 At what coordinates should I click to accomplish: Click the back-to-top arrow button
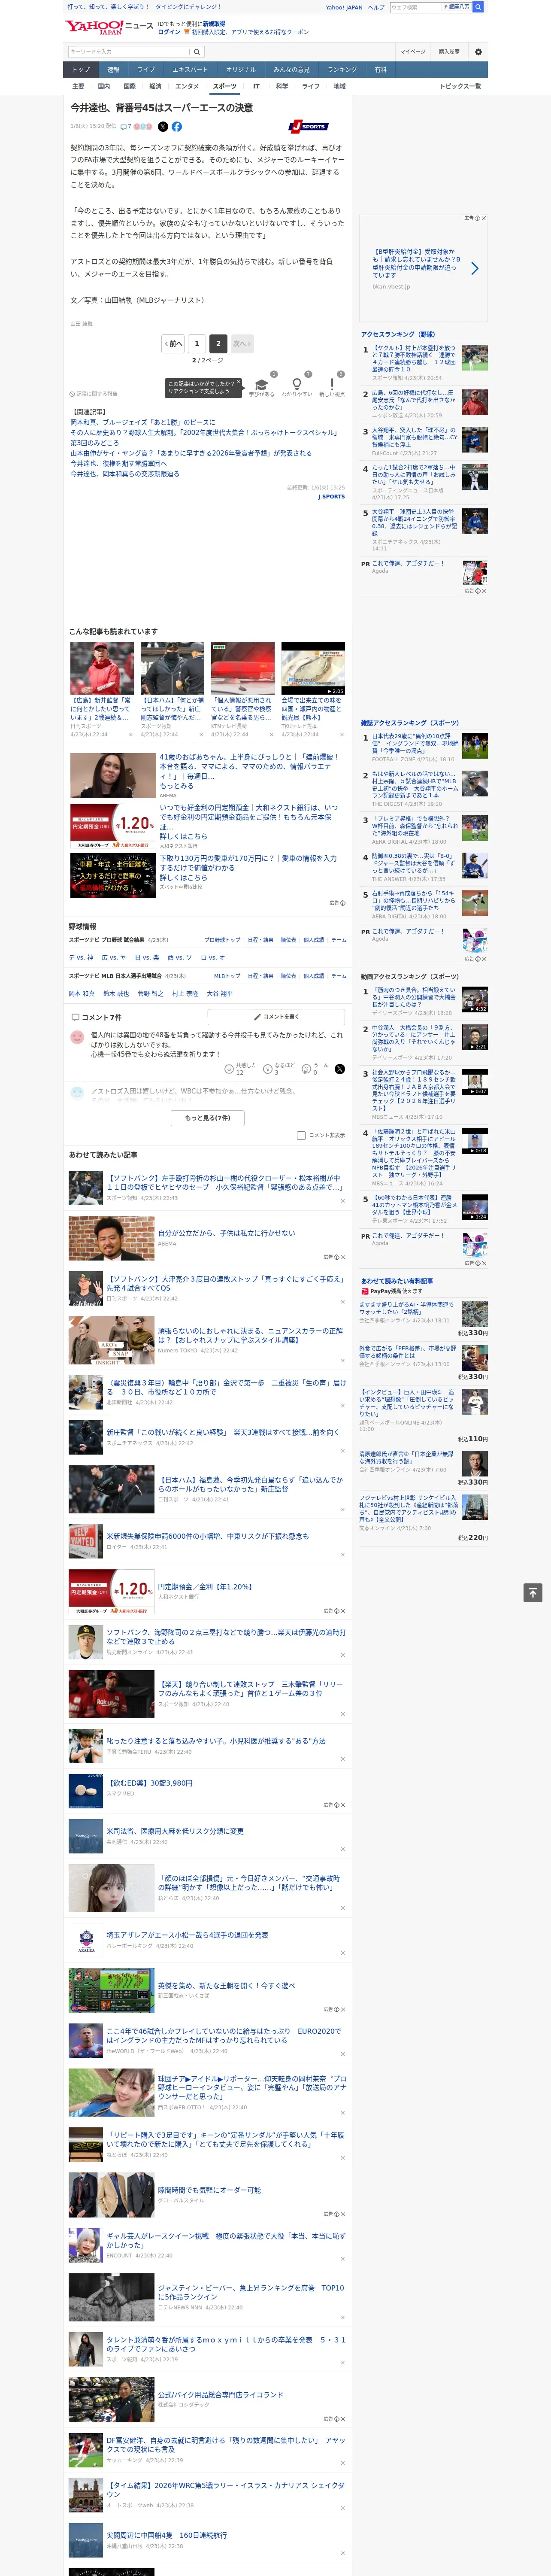point(533,1593)
